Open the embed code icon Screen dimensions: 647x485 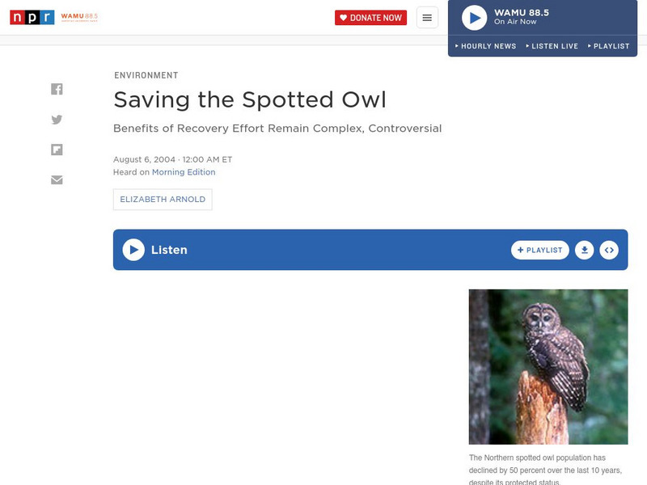[609, 250]
